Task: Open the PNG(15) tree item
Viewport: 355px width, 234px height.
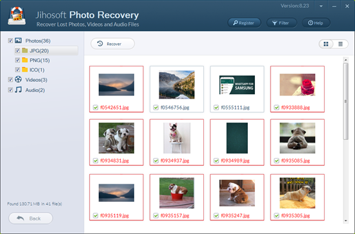Action: tap(39, 61)
